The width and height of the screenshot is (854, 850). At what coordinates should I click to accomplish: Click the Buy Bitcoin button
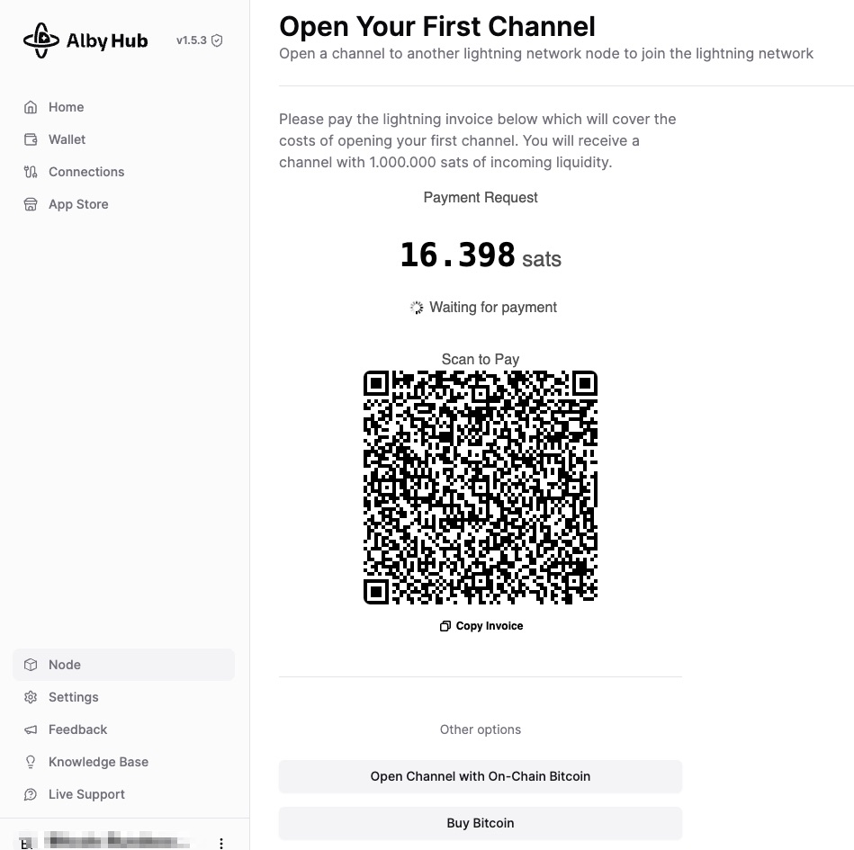point(481,823)
